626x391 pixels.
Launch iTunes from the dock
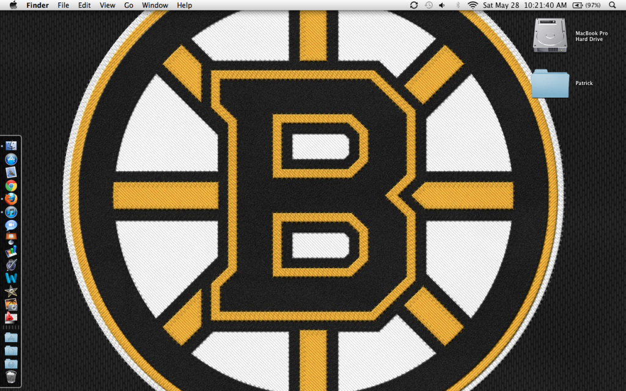click(11, 212)
